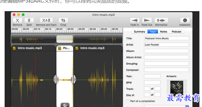Viewport: 202px width, 107px height.
Task: Click the Normalize icon
Action: [161, 20]
